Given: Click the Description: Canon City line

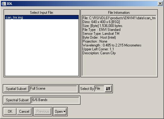Looking at the screenshot, I should (x=99, y=53).
